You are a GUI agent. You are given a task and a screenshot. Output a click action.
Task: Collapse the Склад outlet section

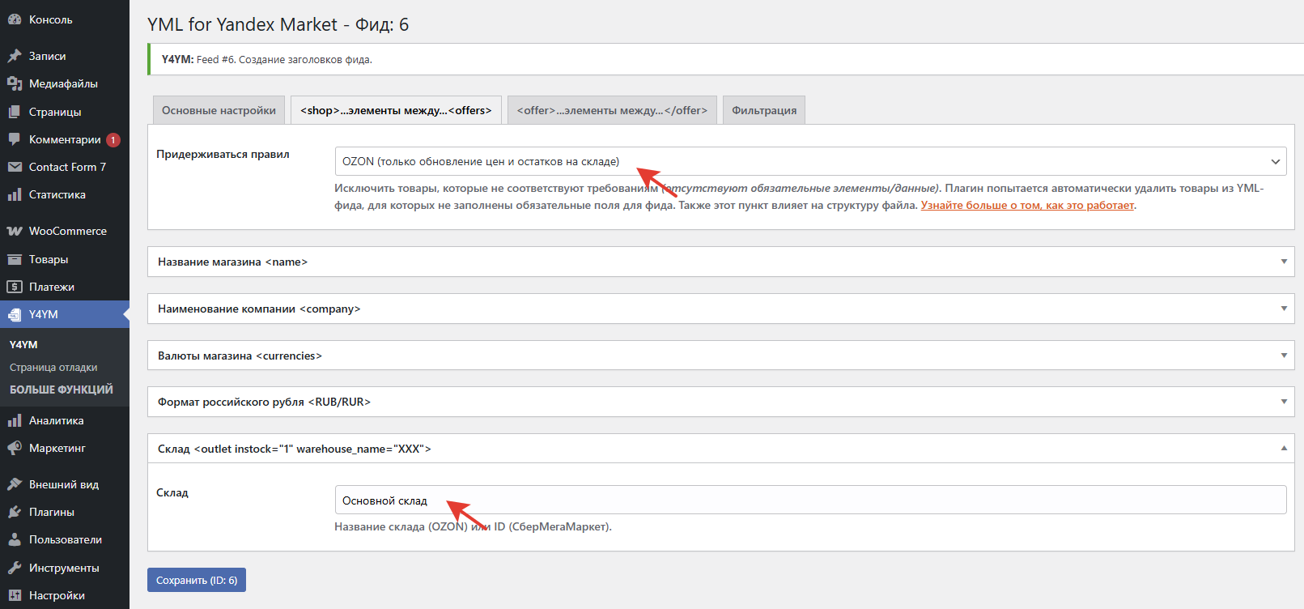tap(1283, 449)
